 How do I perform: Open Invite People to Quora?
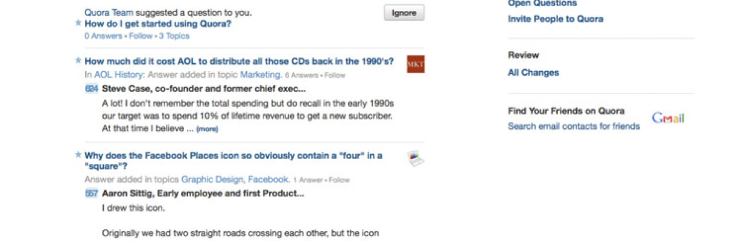pyautogui.click(x=555, y=19)
